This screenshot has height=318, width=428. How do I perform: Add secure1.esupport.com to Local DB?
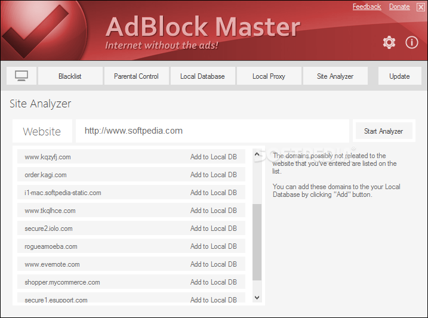coord(214,300)
